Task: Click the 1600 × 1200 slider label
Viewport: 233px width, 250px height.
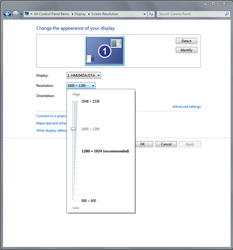Action: pyautogui.click(x=90, y=129)
